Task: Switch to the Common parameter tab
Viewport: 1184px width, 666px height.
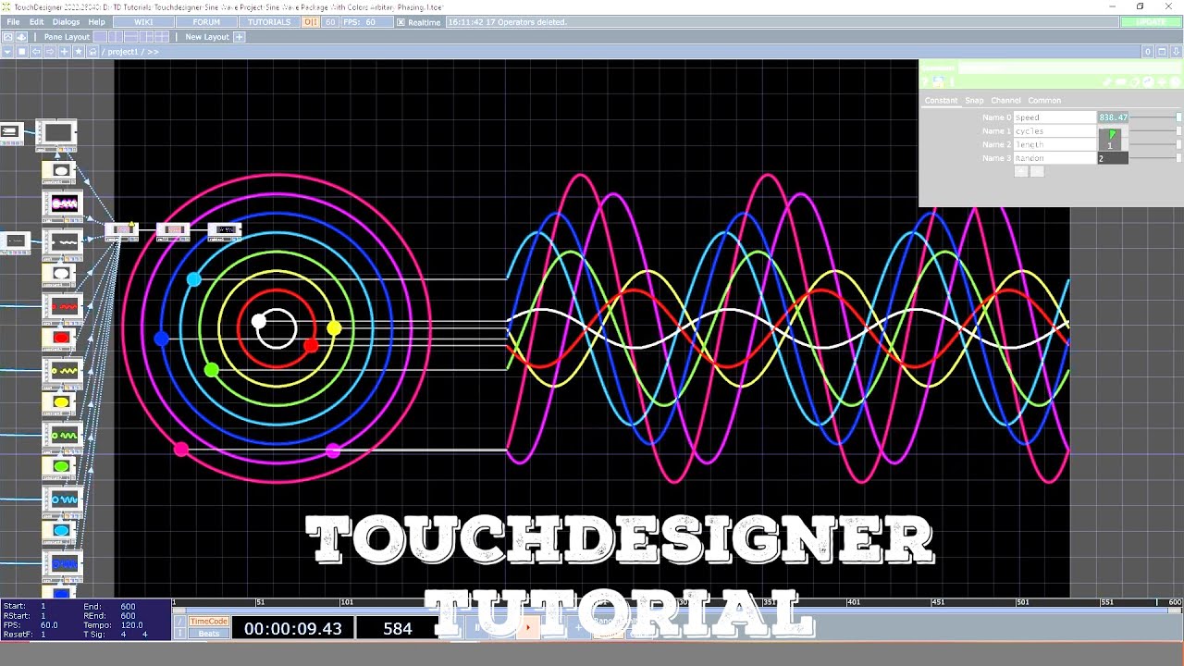Action: pos(1044,101)
